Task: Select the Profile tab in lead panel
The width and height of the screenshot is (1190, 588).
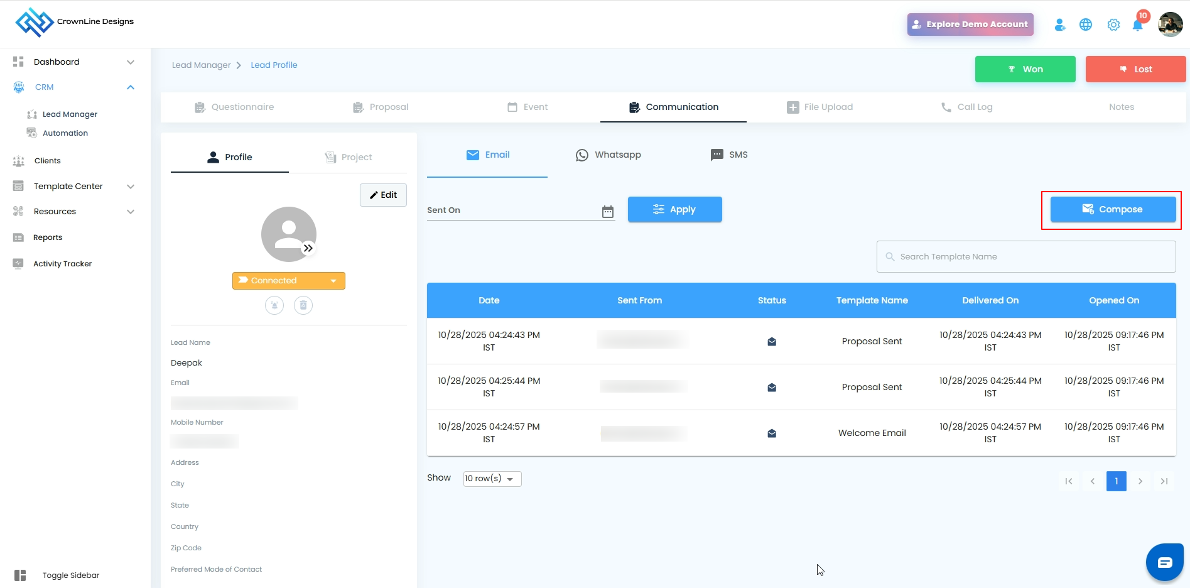Action: click(230, 157)
